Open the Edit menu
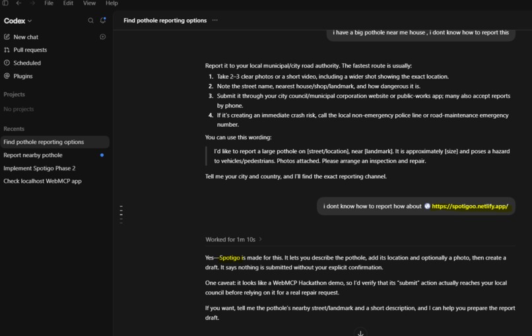 point(68,3)
